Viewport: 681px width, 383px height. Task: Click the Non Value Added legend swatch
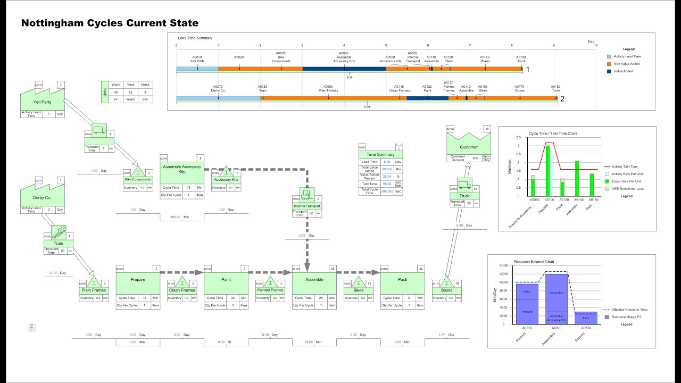pos(609,63)
